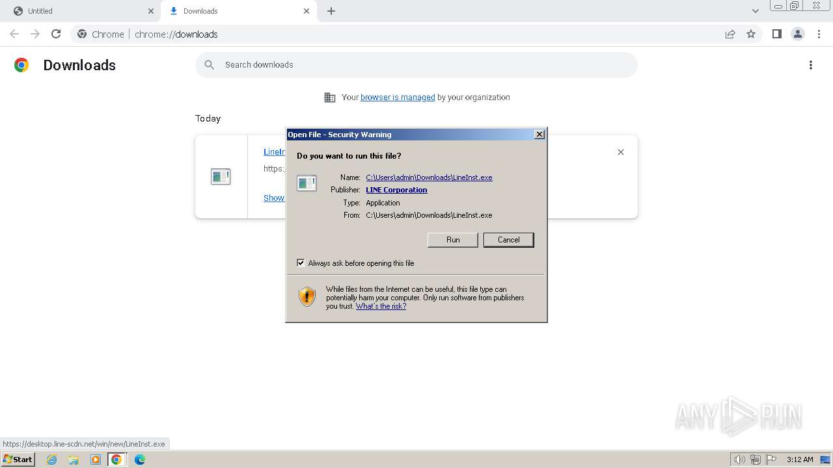The width and height of the screenshot is (833, 468).
Task: Click Run in the Security Warning dialog
Action: (x=453, y=240)
